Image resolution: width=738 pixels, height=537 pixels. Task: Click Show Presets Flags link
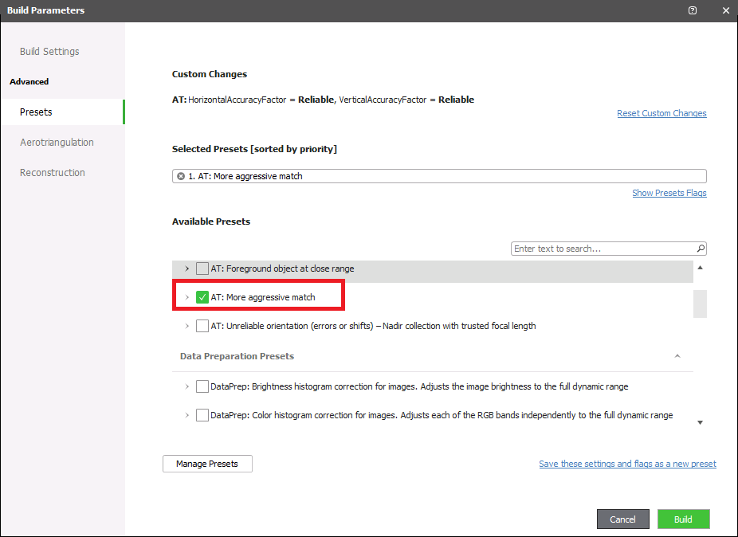tap(669, 193)
